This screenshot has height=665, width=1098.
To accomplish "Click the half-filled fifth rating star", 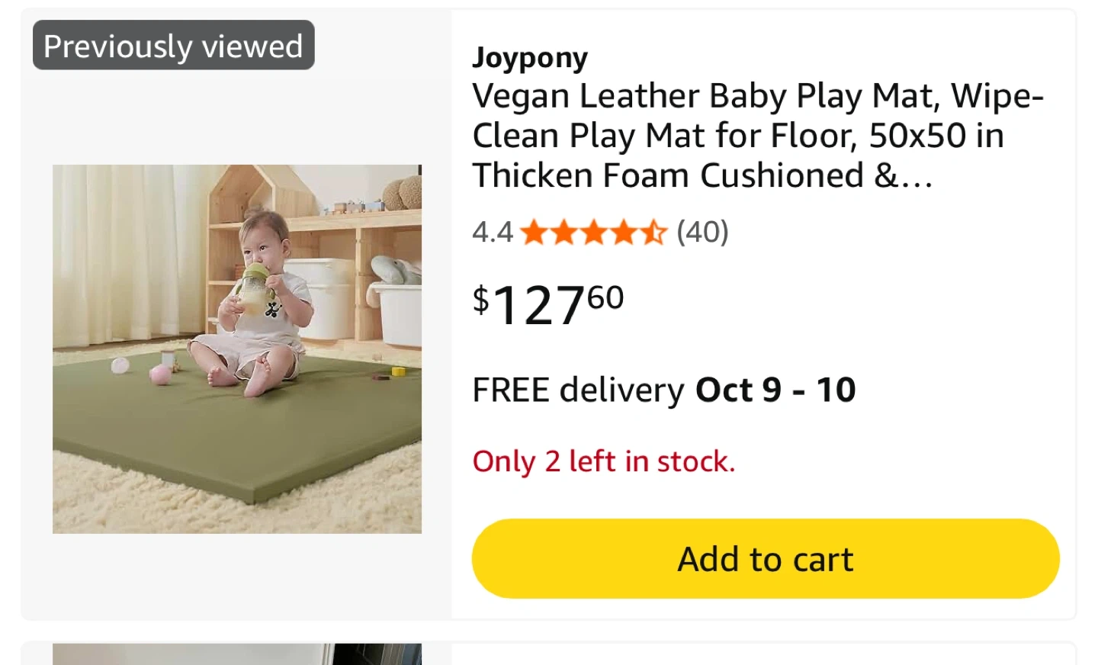I will pos(653,232).
